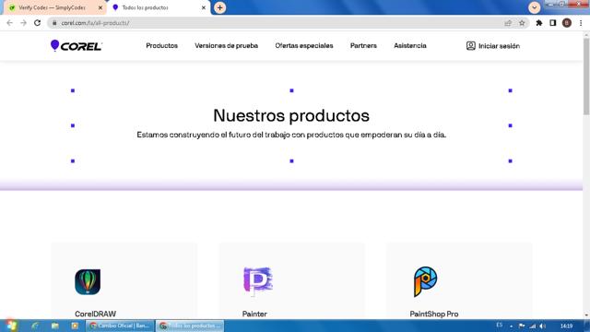Viewport: 590px width, 332px height.
Task: Open the media player taskbar icon
Action: pos(75,326)
